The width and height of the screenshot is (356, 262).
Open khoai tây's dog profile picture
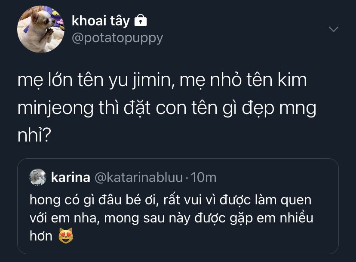pos(41,29)
